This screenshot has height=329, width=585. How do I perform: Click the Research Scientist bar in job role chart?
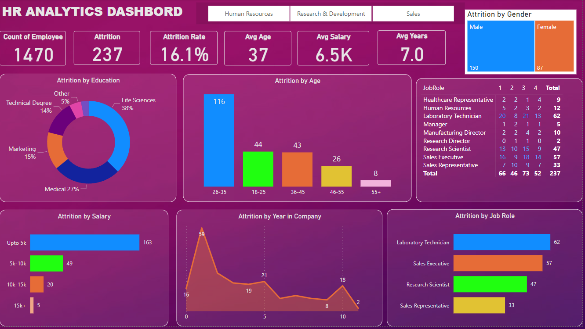point(490,284)
